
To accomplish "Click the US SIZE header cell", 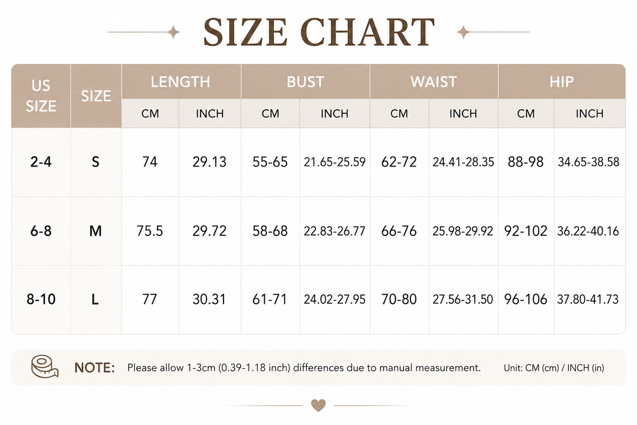I will point(41,96).
